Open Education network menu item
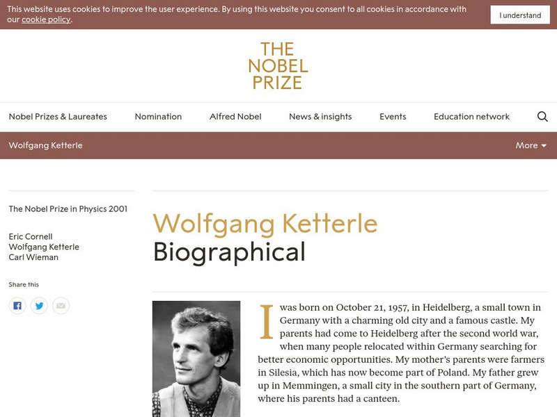557x417 pixels. (471, 117)
